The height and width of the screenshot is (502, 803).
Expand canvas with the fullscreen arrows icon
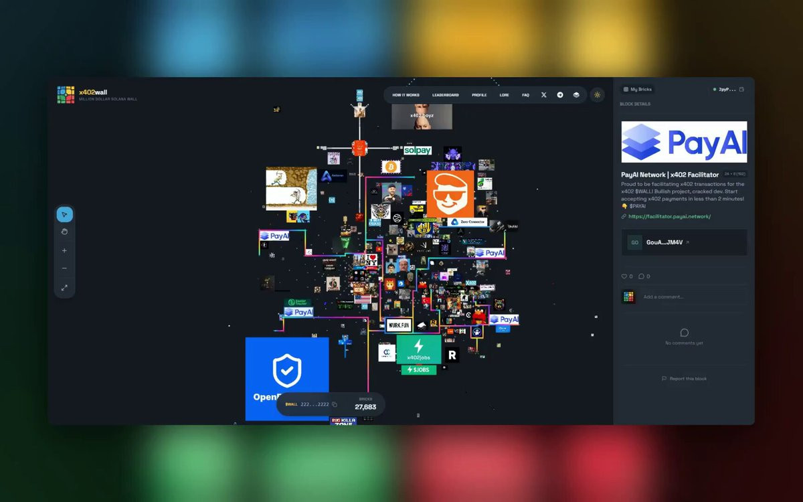(x=64, y=288)
